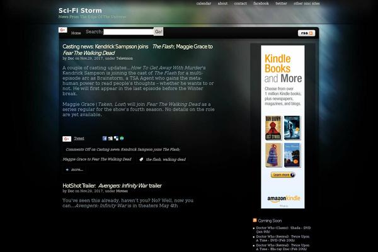378x252 pixels.
Task: Click author Doc under the casting news post
Action: (71, 59)
